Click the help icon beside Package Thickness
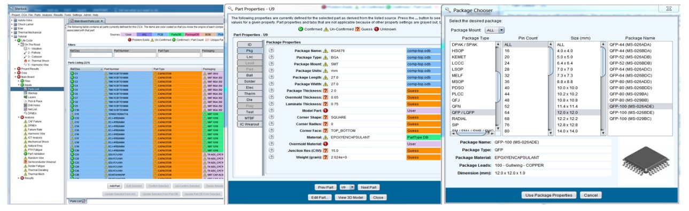Viewport: 689px width, 211px height. (x=271, y=91)
